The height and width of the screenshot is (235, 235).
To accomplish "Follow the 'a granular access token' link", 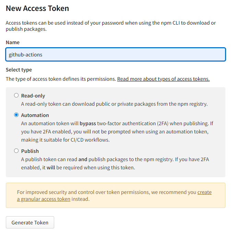I will pyautogui.click(x=44, y=199).
